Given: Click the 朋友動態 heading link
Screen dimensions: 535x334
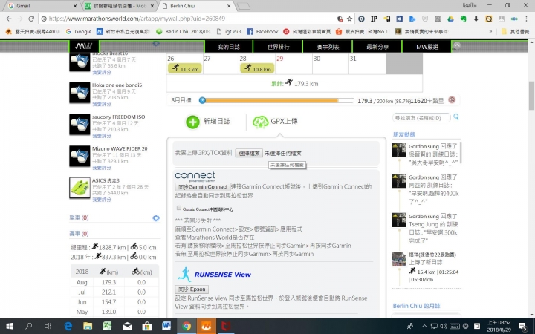Looking at the screenshot, I should (404, 134).
